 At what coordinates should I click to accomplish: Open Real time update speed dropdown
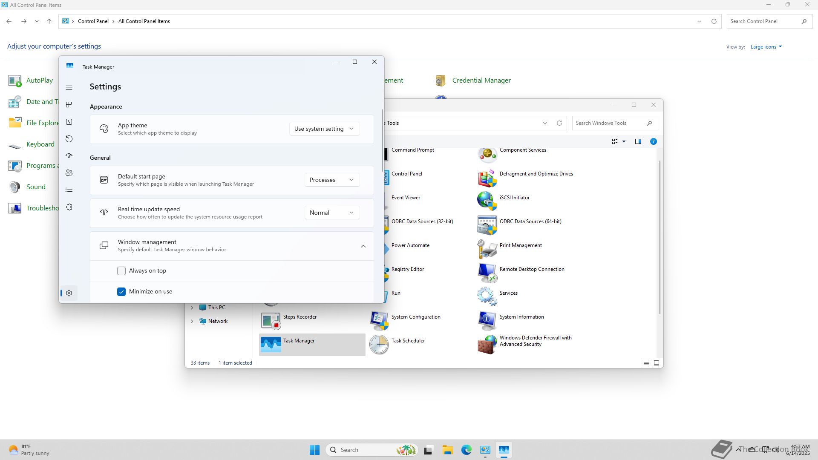click(331, 213)
